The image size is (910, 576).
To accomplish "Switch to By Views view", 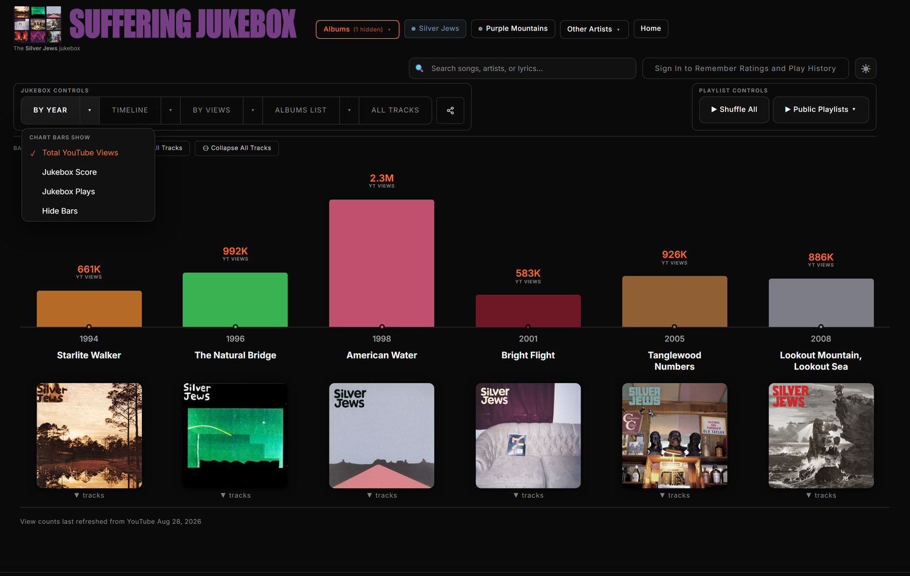I will click(x=212, y=110).
